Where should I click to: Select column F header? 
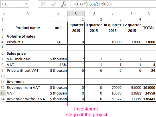(132, 13)
